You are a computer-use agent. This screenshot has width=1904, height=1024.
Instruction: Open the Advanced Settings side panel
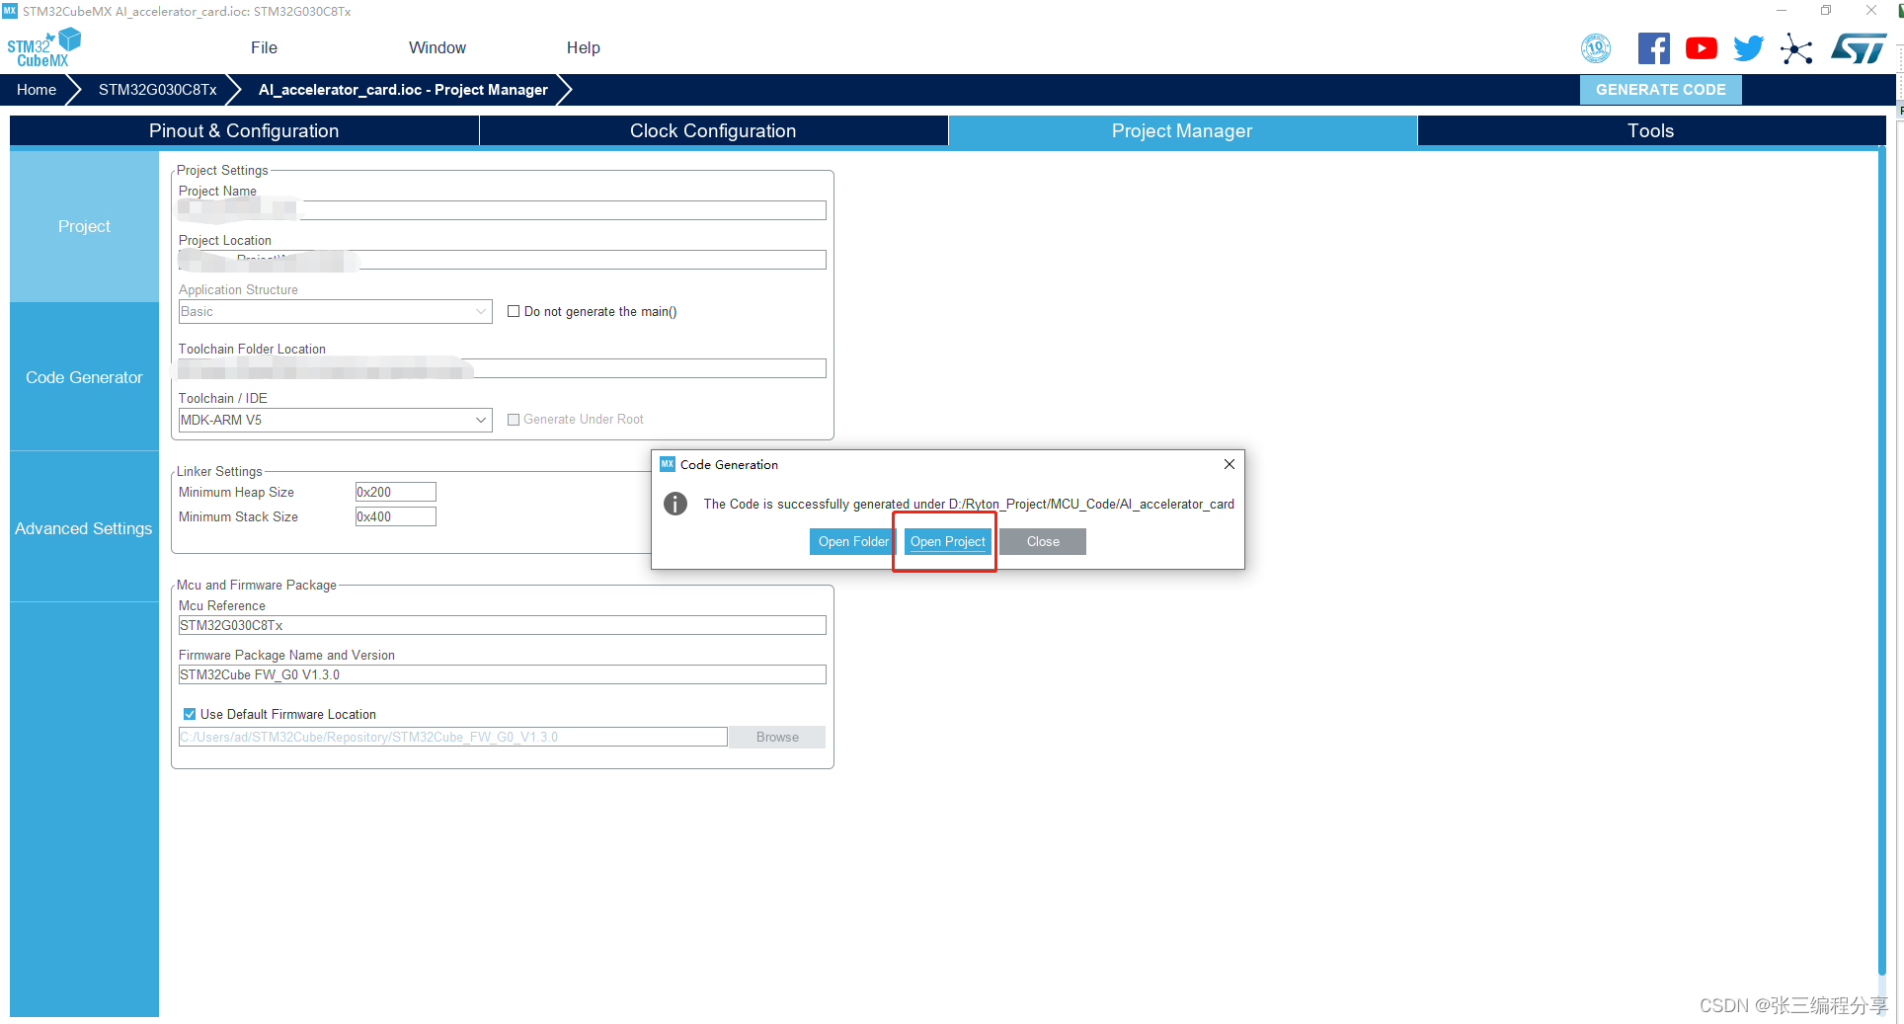[84, 528]
